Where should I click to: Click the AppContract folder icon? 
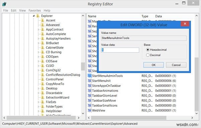point(43,29)
